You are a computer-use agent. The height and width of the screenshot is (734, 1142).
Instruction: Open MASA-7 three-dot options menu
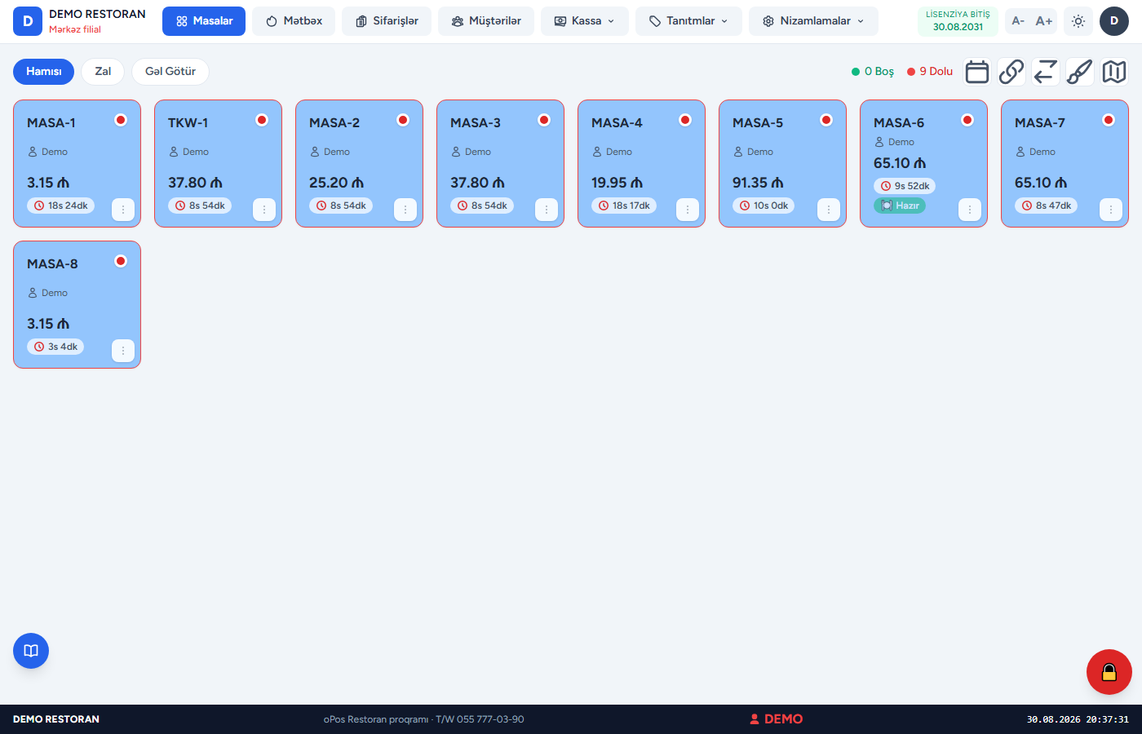pyautogui.click(x=1111, y=210)
